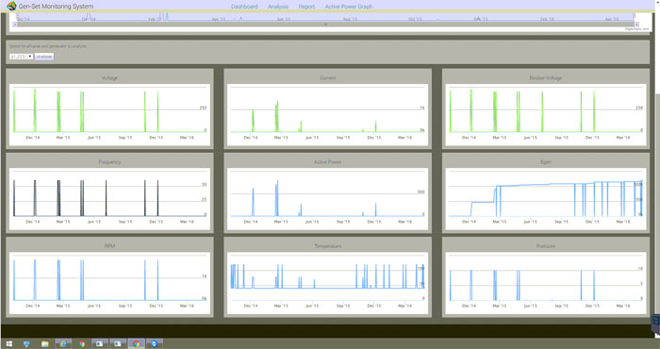
Task: Open the Windows Start button
Action: pyautogui.click(x=9, y=343)
